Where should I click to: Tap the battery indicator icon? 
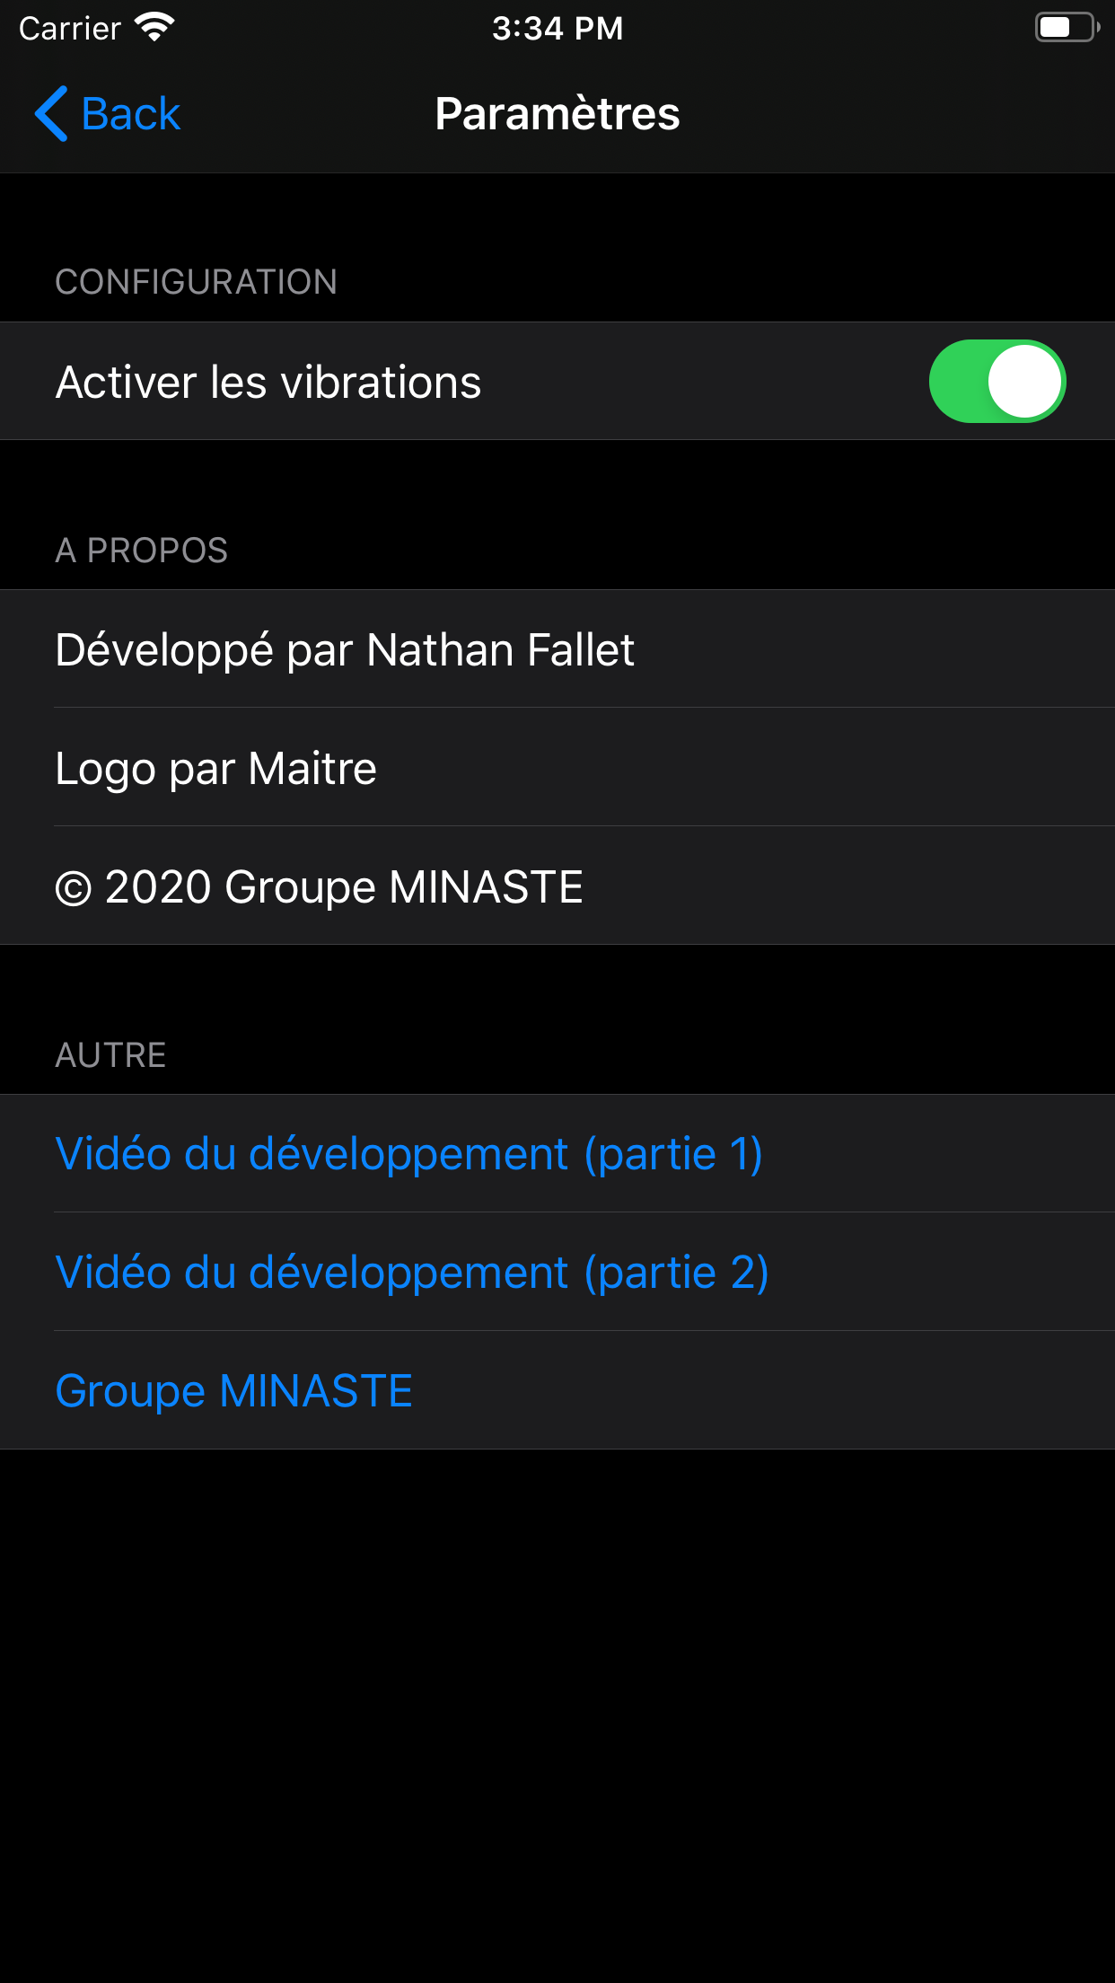click(x=1066, y=28)
